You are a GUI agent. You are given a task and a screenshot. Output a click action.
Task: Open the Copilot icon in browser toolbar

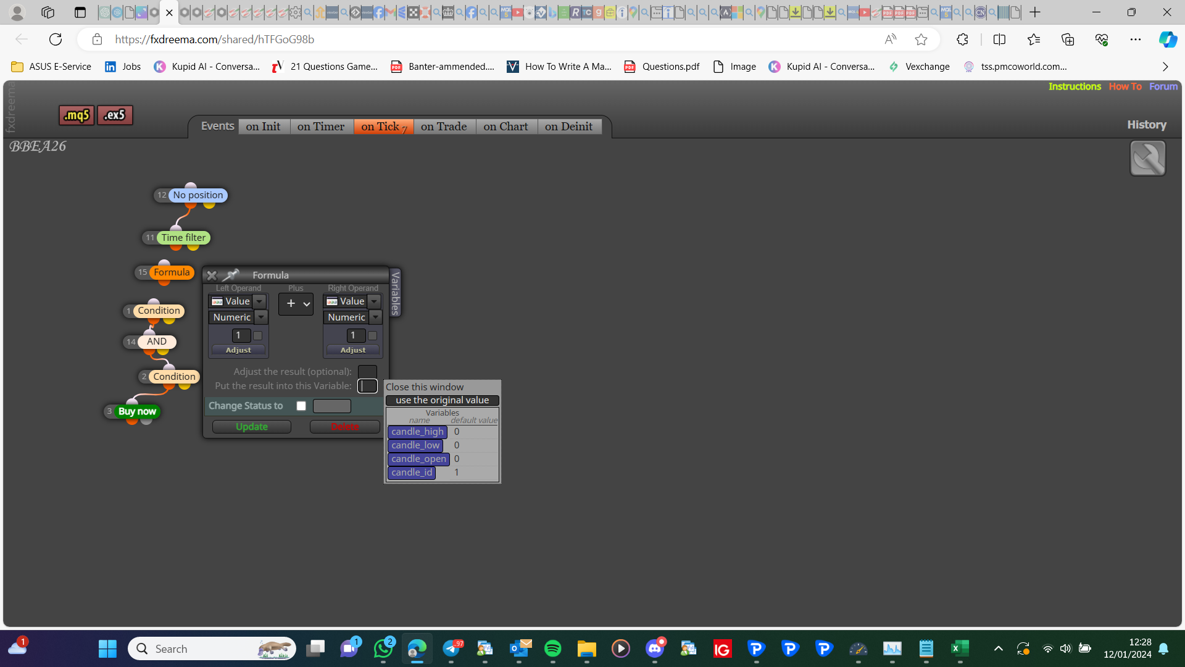[1167, 40]
